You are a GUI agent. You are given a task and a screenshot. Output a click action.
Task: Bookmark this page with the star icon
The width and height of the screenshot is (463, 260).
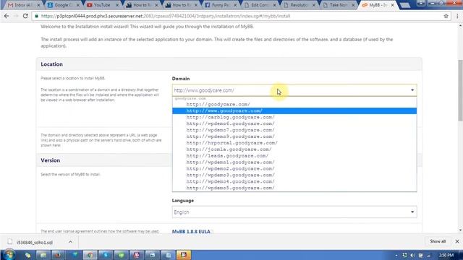coord(446,16)
